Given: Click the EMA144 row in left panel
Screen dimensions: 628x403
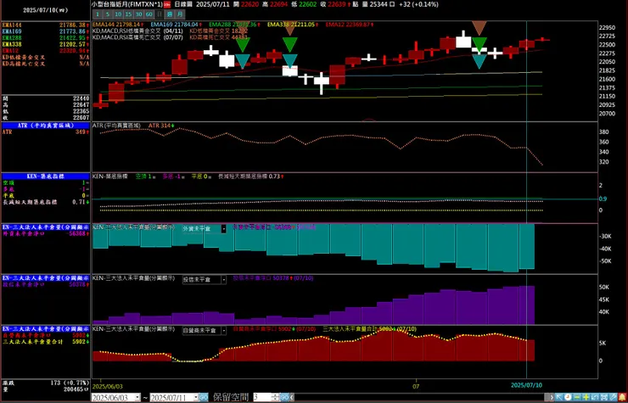Looking at the screenshot, I should point(46,25).
